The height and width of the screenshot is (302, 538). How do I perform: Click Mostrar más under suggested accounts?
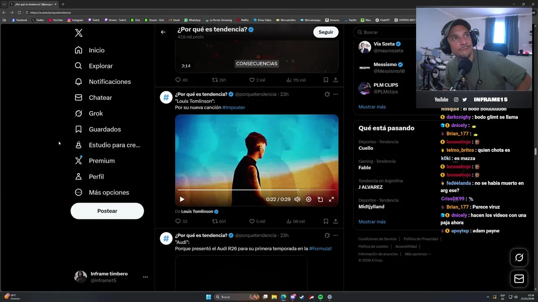[372, 107]
